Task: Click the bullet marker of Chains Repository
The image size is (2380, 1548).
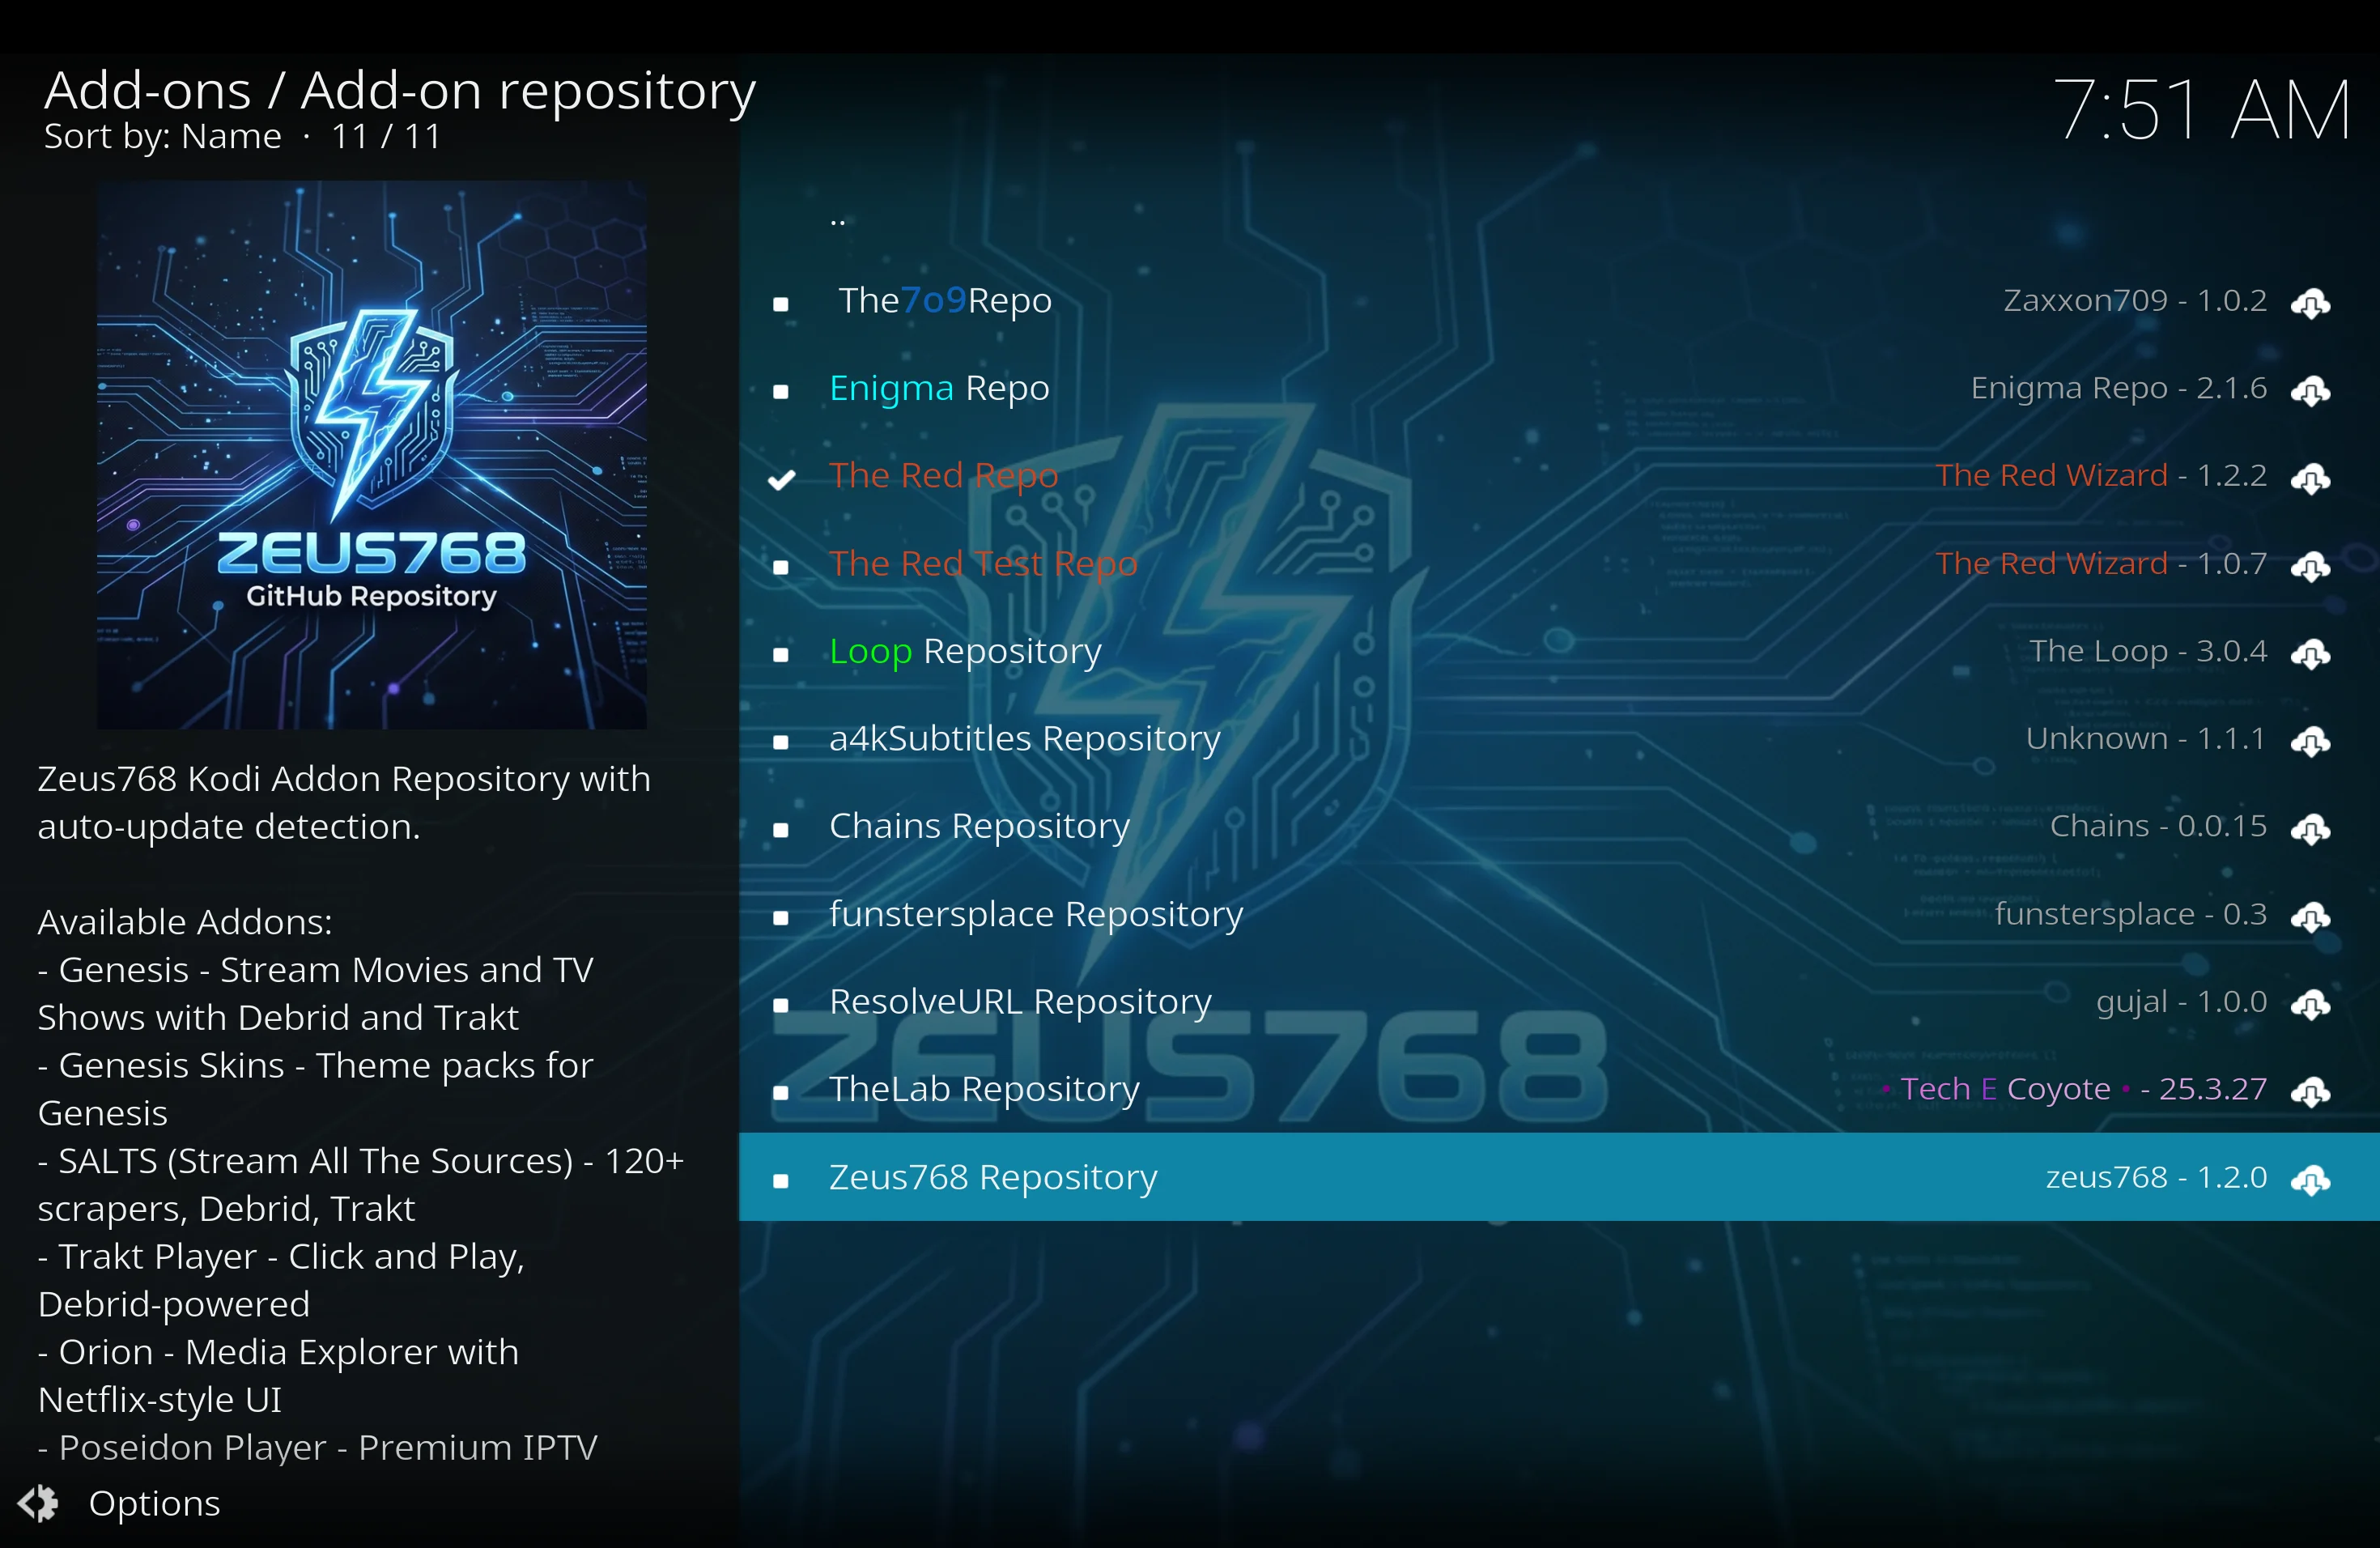Action: [781, 830]
